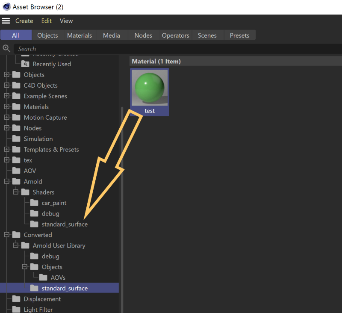Collapse the Arnold folder

[x=7, y=181]
